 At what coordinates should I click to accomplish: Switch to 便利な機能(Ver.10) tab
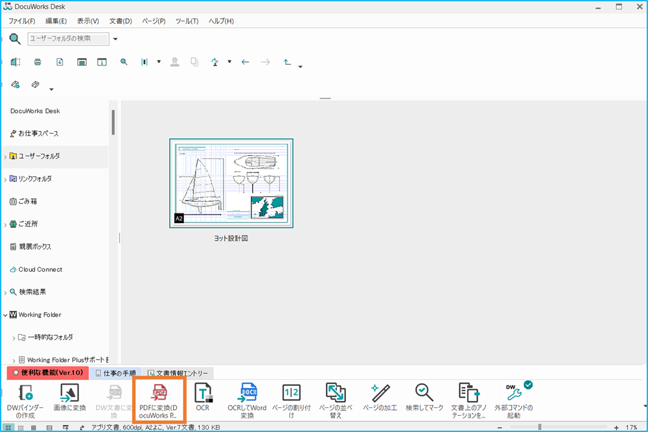(x=48, y=373)
